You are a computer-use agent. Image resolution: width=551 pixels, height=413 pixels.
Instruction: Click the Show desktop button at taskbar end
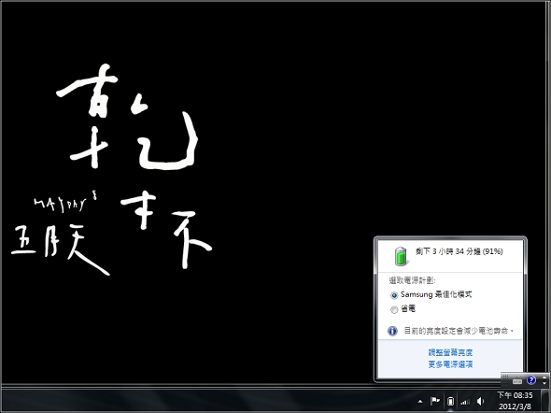545,401
